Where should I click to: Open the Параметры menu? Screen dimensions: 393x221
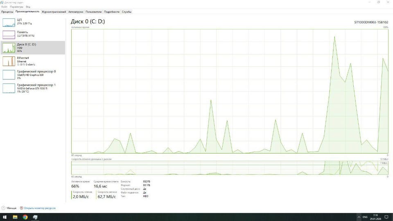pos(16,7)
